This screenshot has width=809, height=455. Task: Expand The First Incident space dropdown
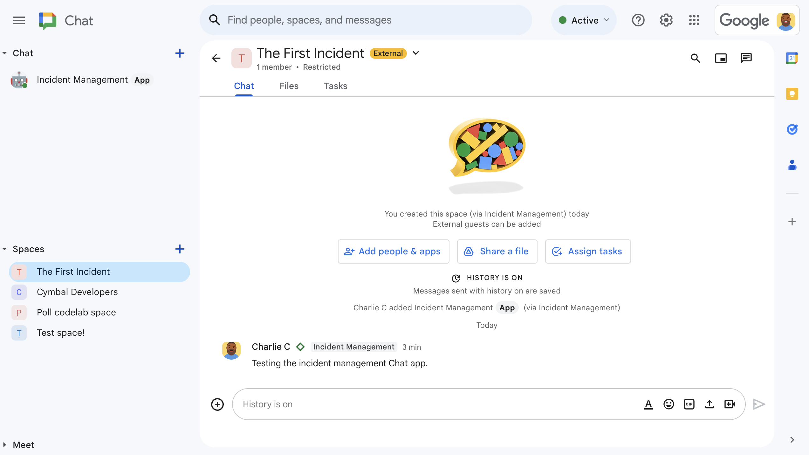(417, 53)
